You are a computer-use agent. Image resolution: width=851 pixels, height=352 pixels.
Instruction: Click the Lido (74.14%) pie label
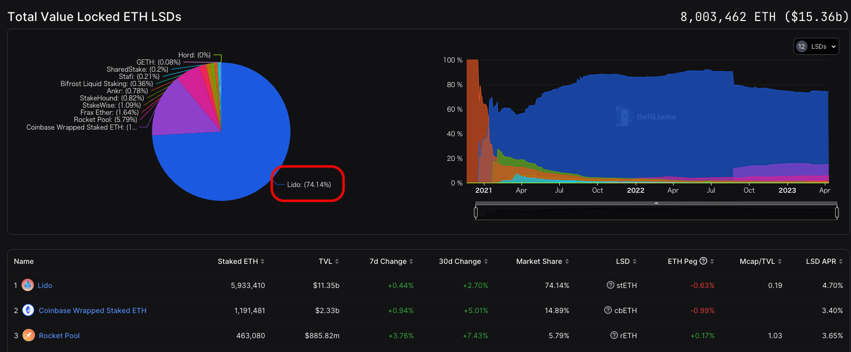pos(309,184)
